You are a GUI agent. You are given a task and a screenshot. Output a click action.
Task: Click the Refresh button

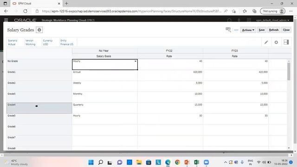tap(274, 30)
